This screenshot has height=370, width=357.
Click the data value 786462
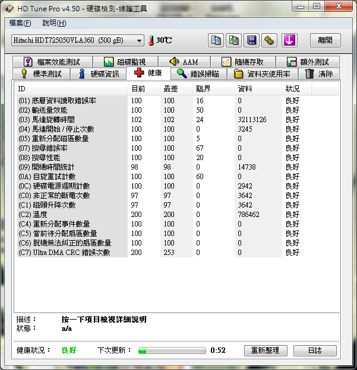pos(248,215)
